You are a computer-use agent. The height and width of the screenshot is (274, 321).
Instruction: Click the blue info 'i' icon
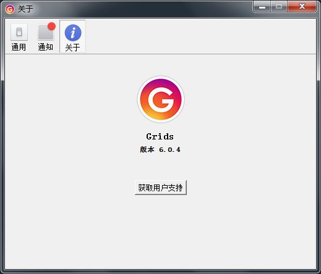(x=73, y=33)
